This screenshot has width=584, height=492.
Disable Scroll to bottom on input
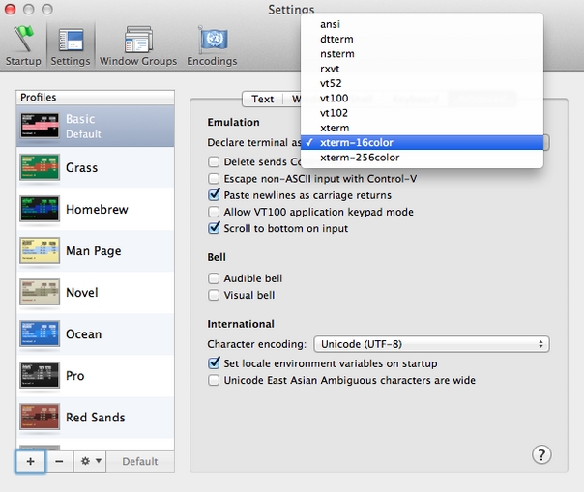[215, 229]
